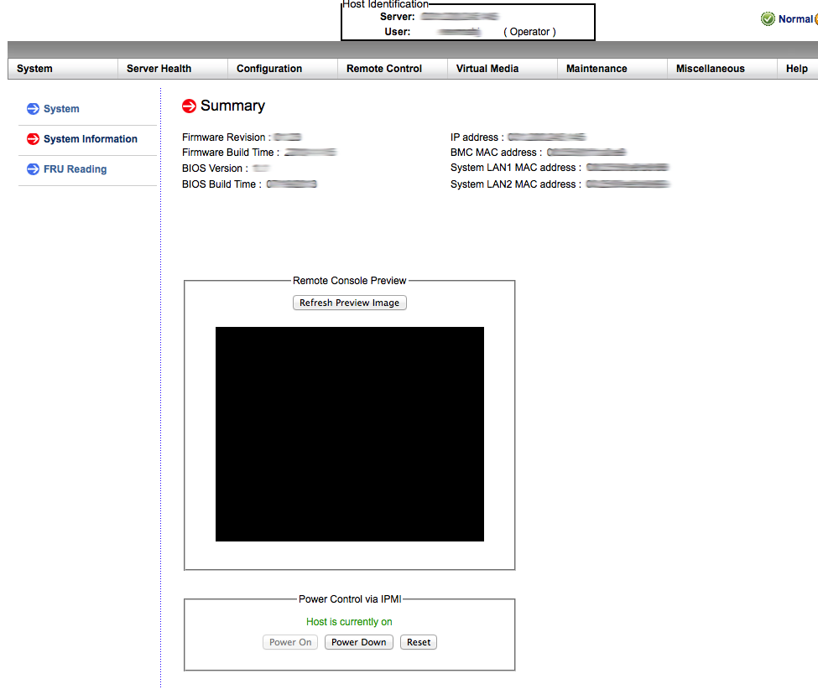Open the Virtual Media menu

pos(487,69)
